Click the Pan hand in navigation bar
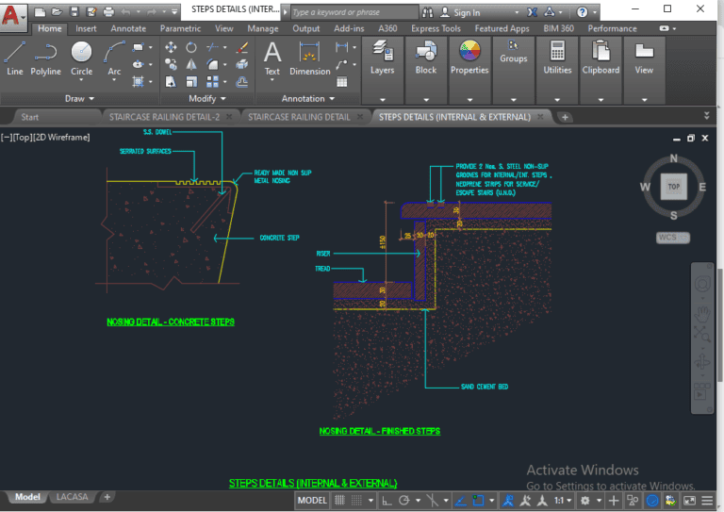The width and height of the screenshot is (724, 512). [701, 314]
